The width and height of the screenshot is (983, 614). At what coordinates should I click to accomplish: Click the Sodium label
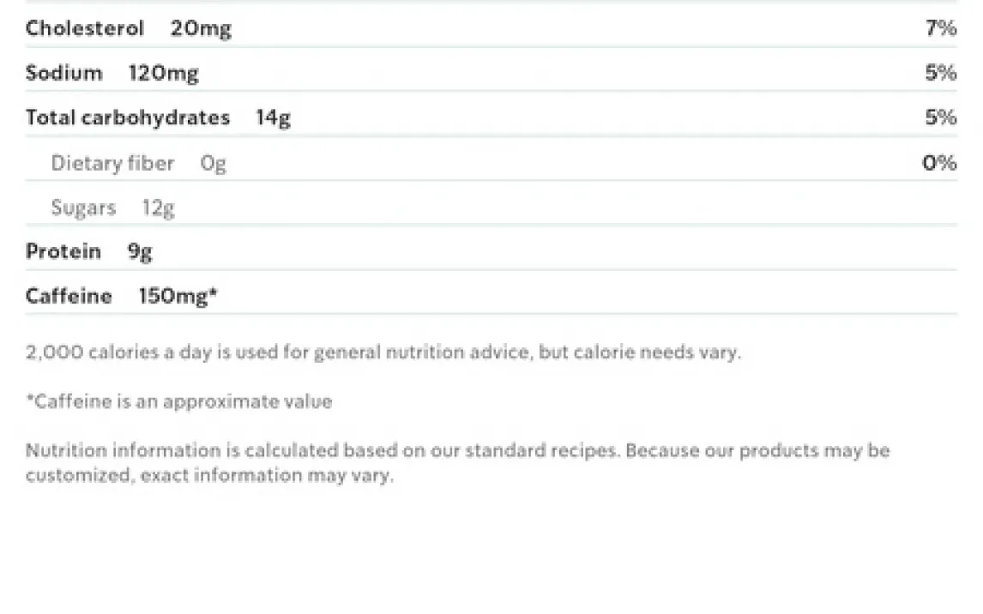pos(63,73)
